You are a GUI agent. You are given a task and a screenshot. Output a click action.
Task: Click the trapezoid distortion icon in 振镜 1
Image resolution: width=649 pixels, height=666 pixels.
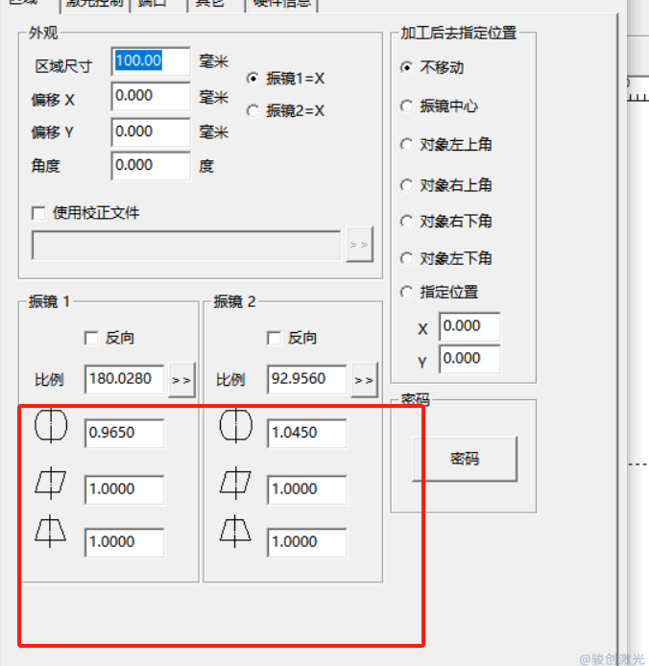50,531
